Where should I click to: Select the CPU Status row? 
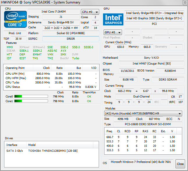[x=51, y=87]
